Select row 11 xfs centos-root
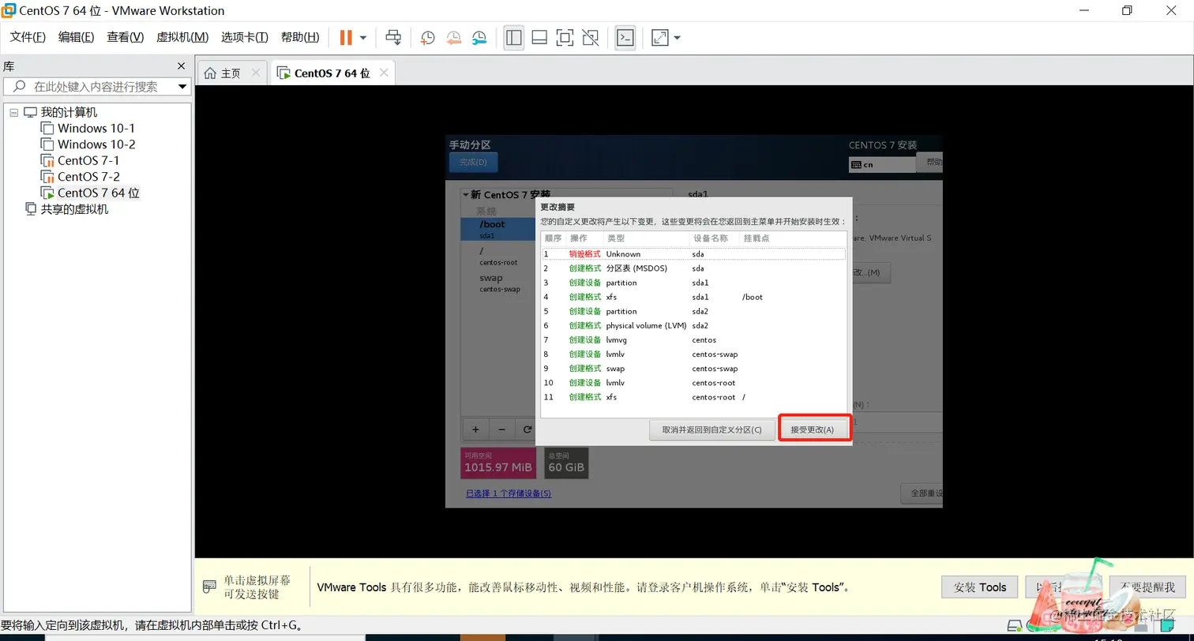Image resolution: width=1194 pixels, height=641 pixels. 693,397
